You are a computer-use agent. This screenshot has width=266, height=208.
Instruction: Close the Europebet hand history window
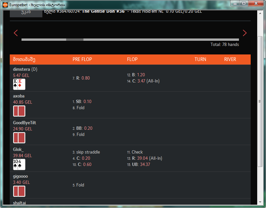[256, 4]
